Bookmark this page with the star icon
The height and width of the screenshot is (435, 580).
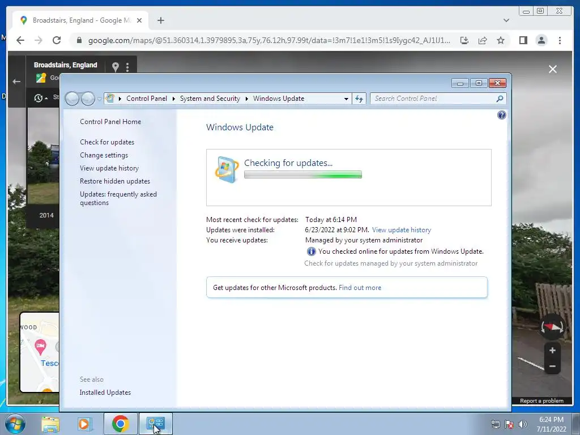tap(501, 40)
